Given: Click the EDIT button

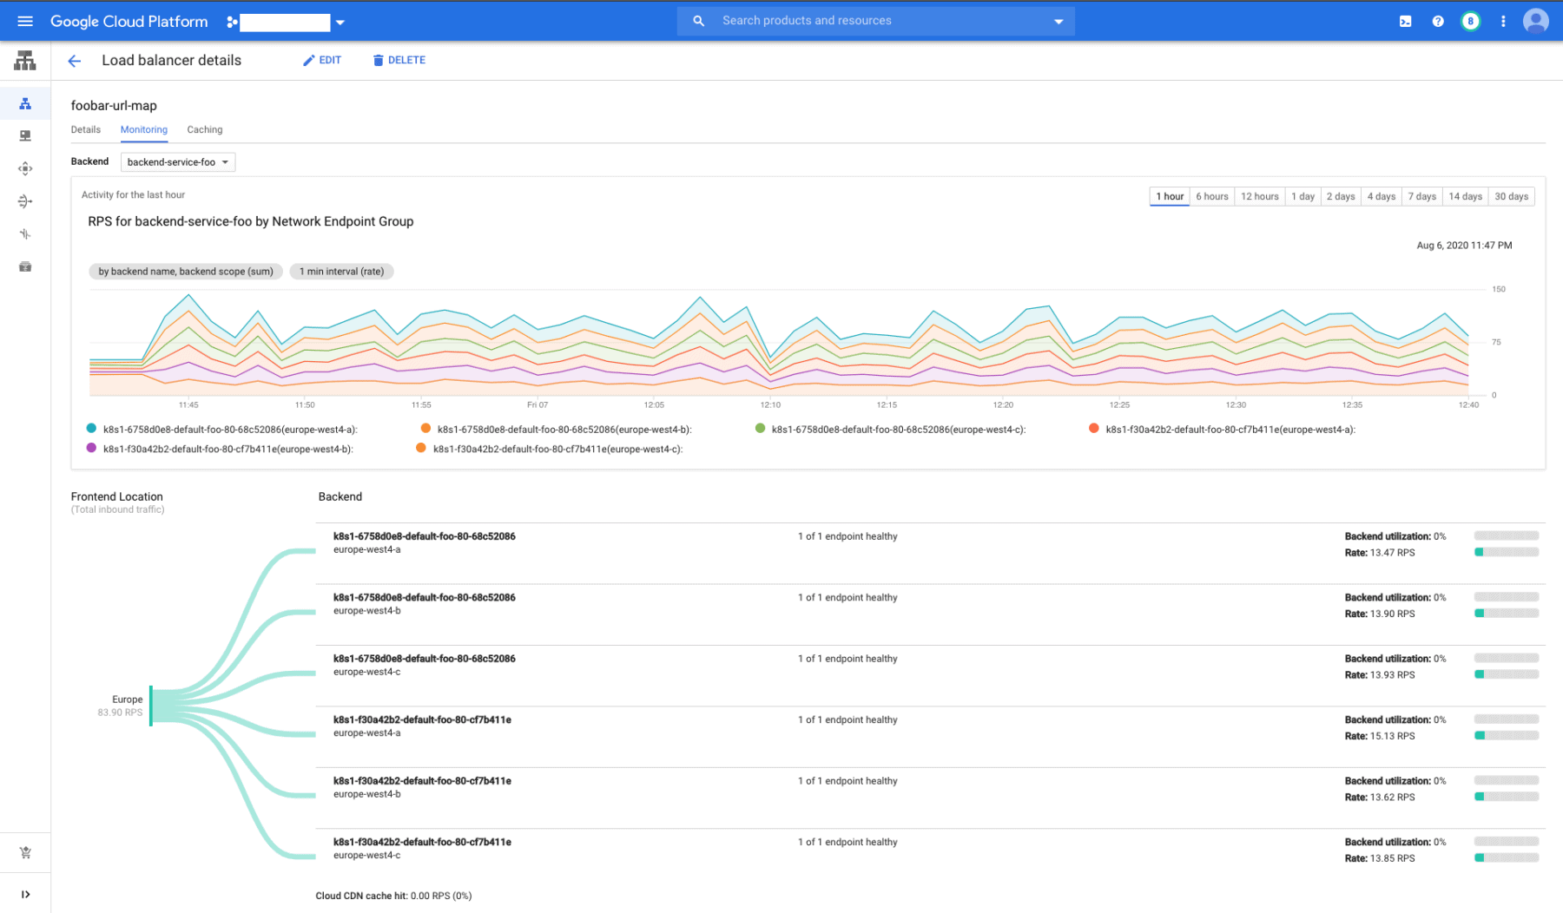Looking at the screenshot, I should coord(322,60).
